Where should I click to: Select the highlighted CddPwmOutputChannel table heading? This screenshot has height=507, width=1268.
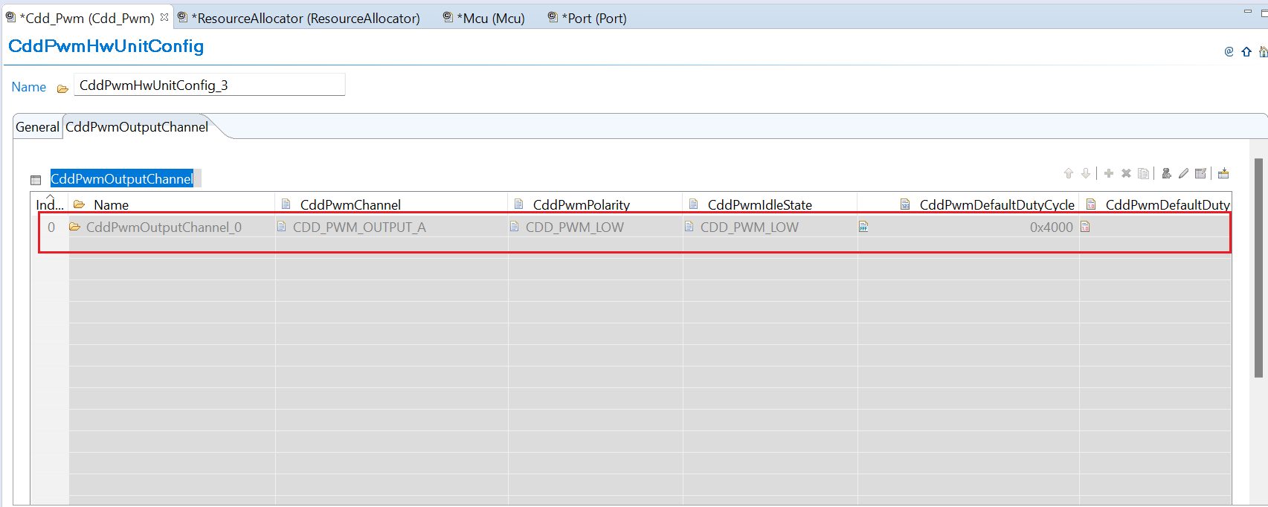click(122, 178)
